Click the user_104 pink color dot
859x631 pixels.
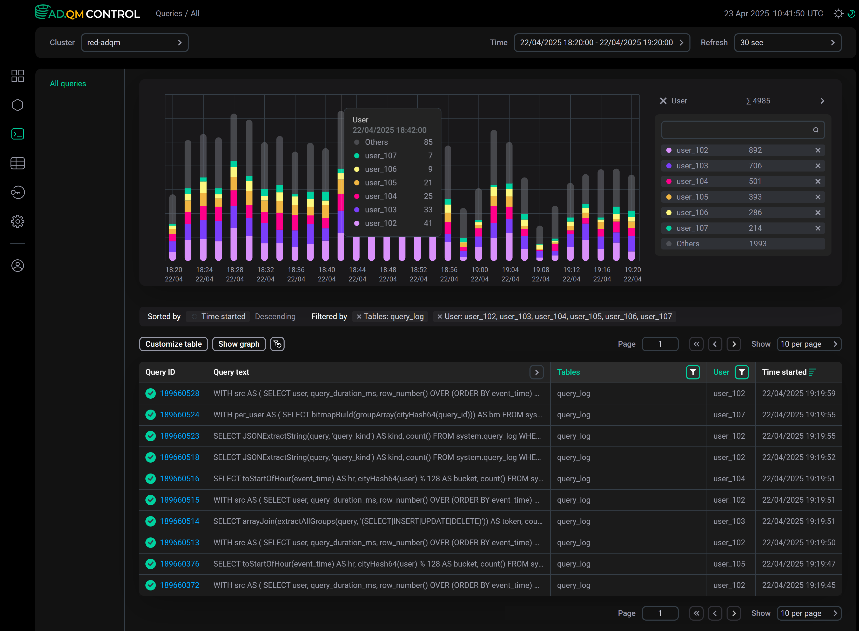point(669,181)
